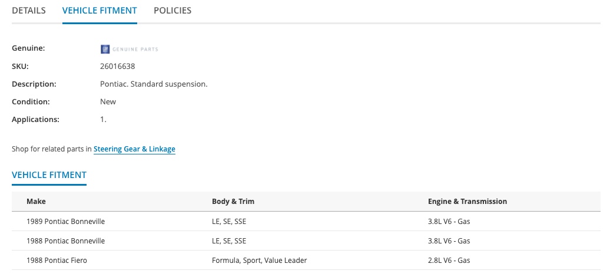Image resolution: width=610 pixels, height=280 pixels.
Task: Click the Body & Trim column header
Action: (233, 202)
